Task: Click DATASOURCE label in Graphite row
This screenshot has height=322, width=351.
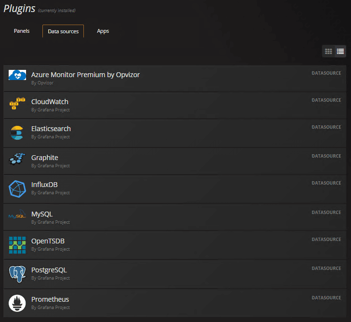Action: click(x=326, y=156)
